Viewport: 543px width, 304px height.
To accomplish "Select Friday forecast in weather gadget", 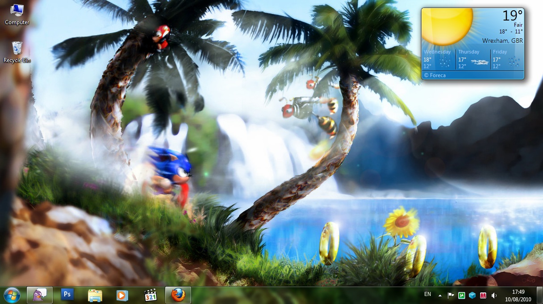I will point(507,59).
